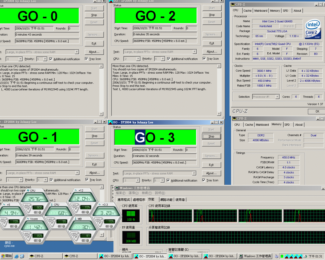Open the CPU dropdown in GO - 2 window
This screenshot has width=325, height=260.
point(138,59)
